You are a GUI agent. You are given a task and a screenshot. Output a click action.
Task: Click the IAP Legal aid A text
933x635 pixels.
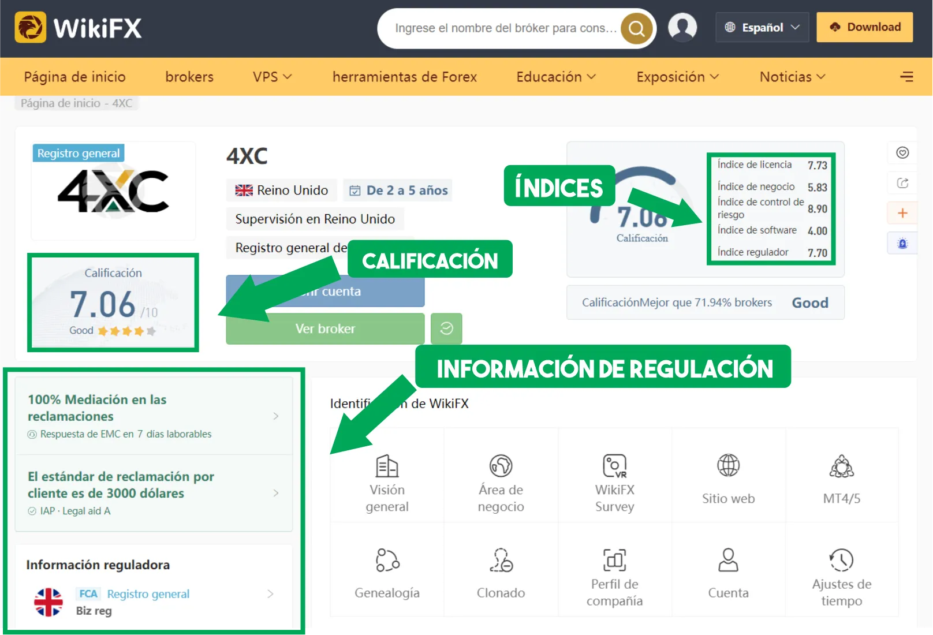click(75, 511)
